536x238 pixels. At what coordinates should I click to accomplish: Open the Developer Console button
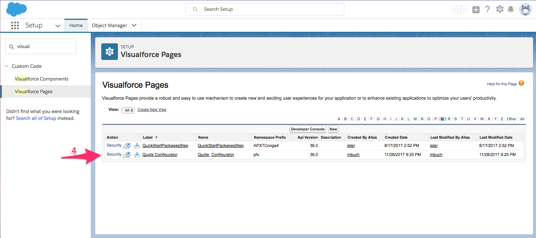coord(307,129)
